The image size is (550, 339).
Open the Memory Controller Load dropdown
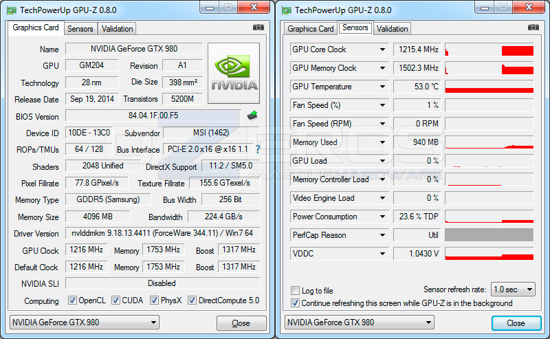(382, 179)
